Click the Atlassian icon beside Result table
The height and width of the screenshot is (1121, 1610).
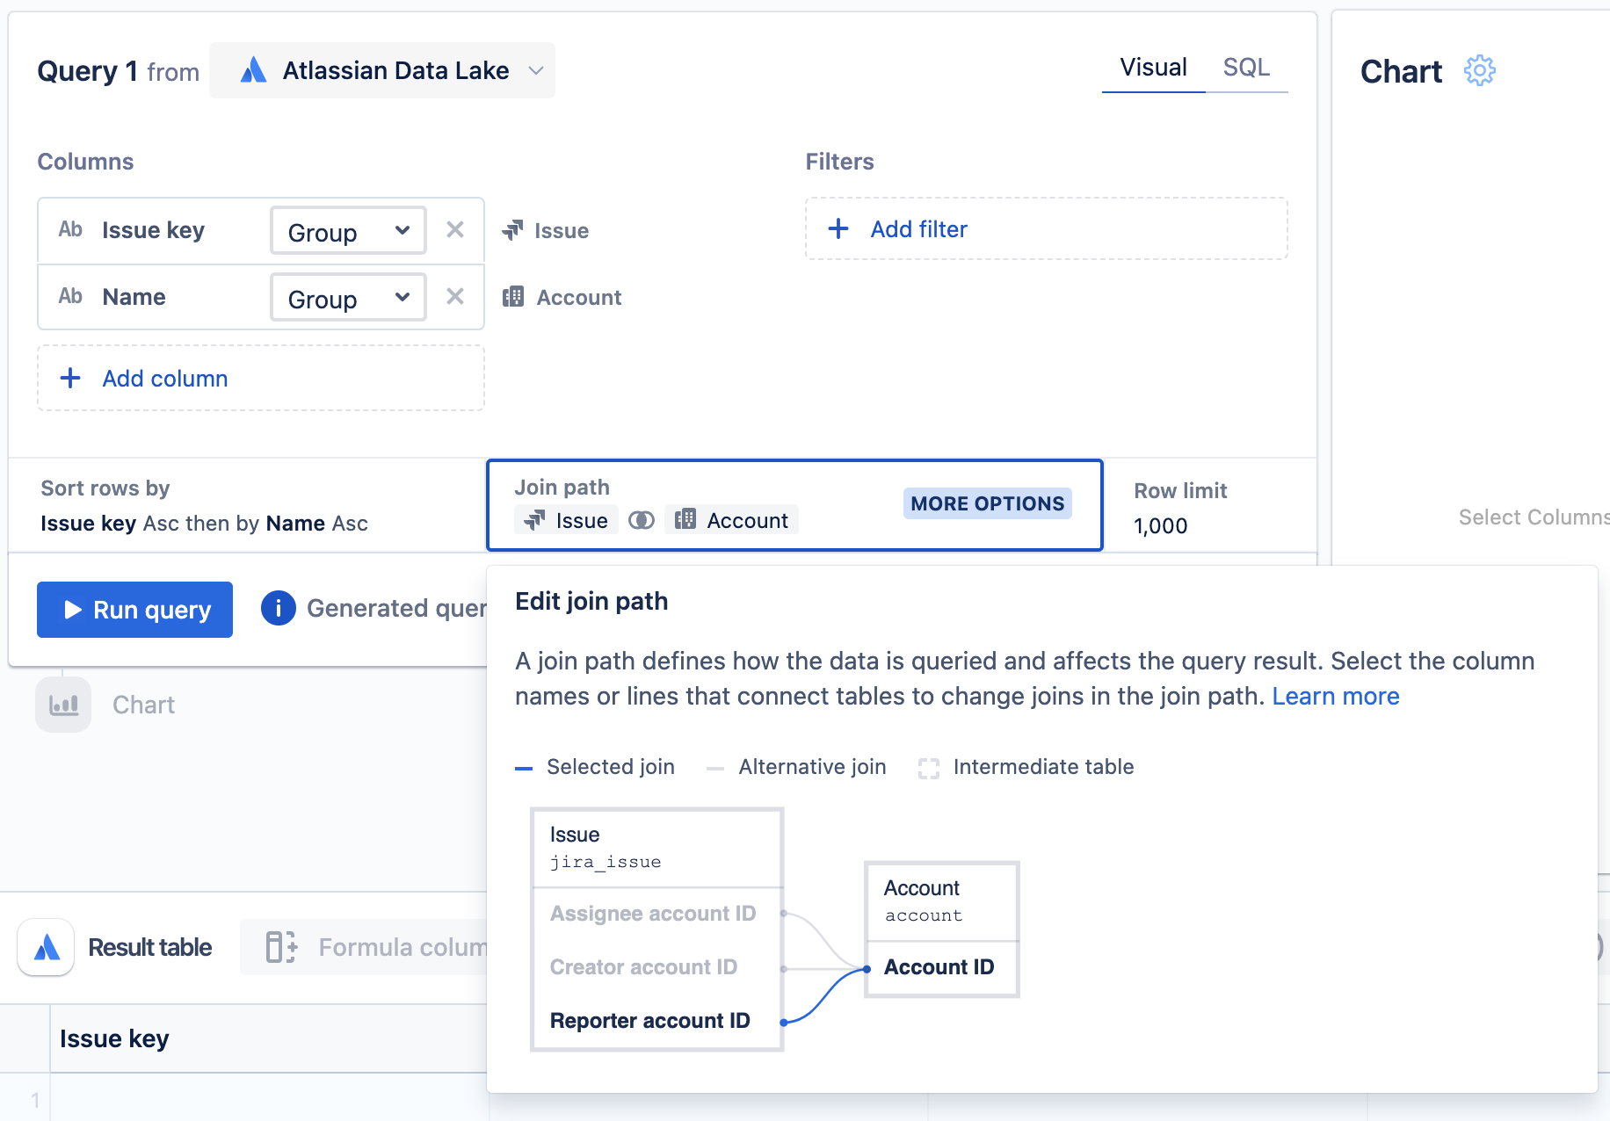pyautogui.click(x=46, y=947)
